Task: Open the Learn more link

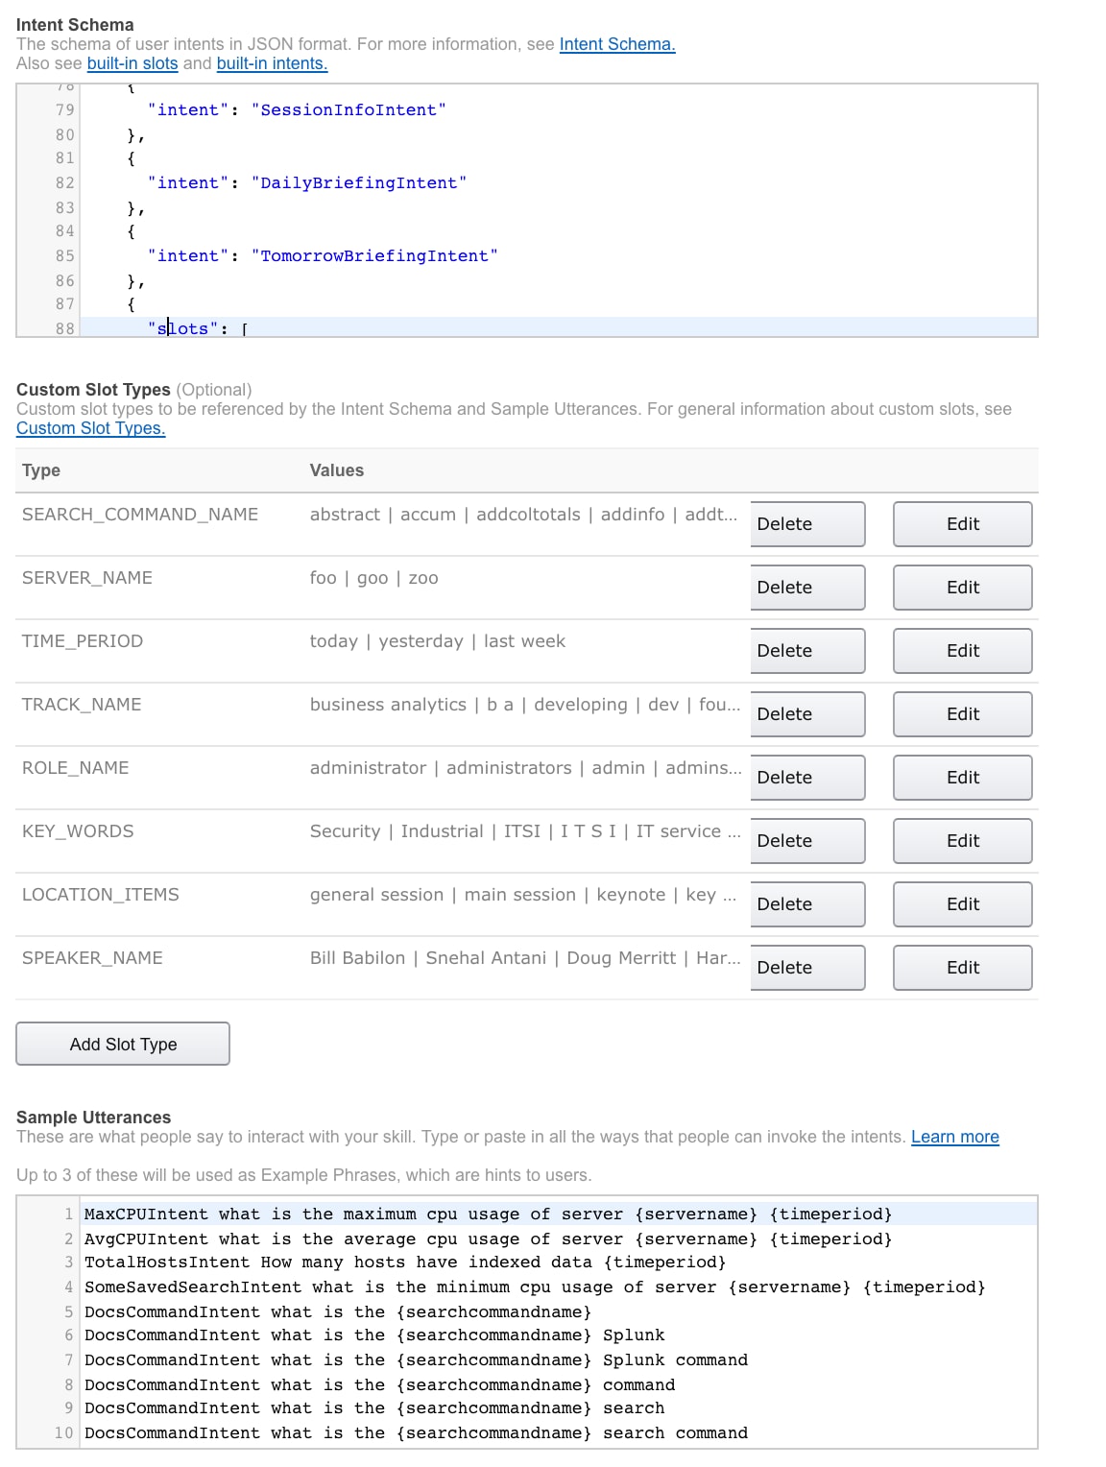Action: 955,1137
